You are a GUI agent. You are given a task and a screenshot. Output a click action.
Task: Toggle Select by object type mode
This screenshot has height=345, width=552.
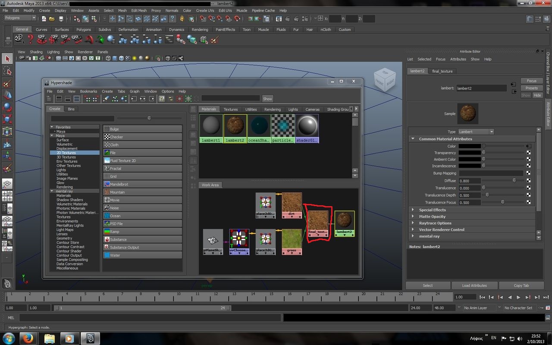[x=85, y=19]
